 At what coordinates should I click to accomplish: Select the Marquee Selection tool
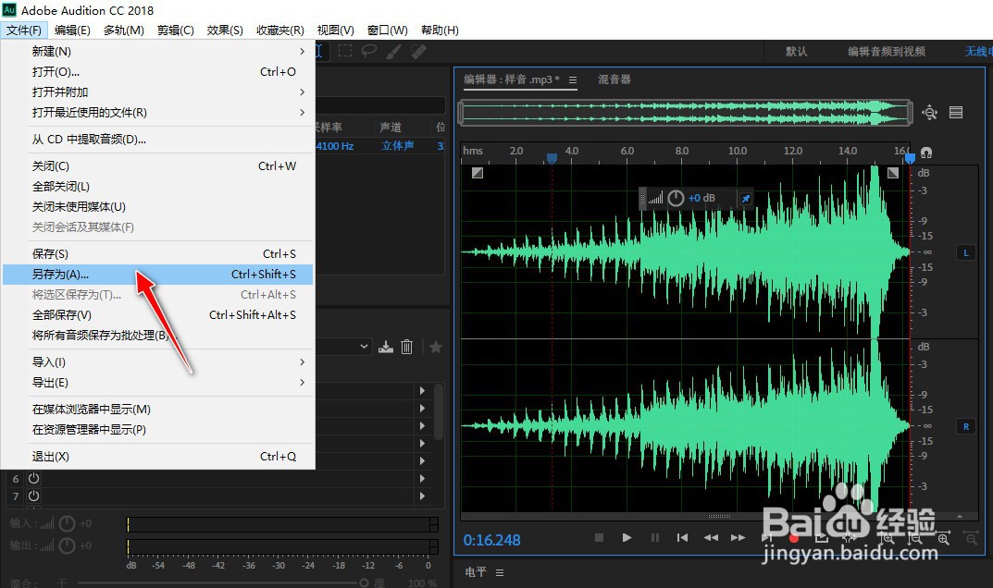[345, 51]
